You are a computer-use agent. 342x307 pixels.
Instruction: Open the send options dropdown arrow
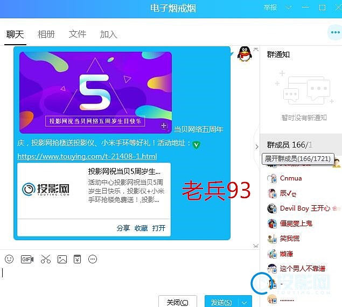pos(245,302)
